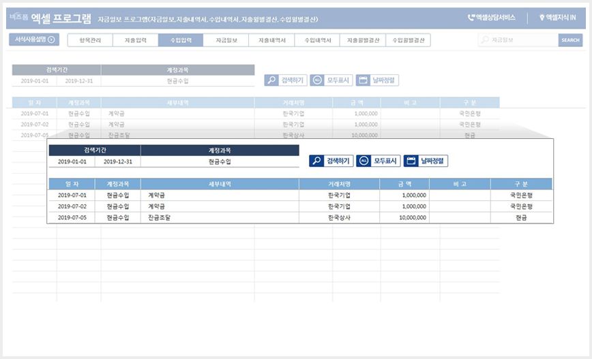This screenshot has width=592, height=359.
Task: Select the 현금수입 search value under dark 계정과목 header
Action: (220, 161)
